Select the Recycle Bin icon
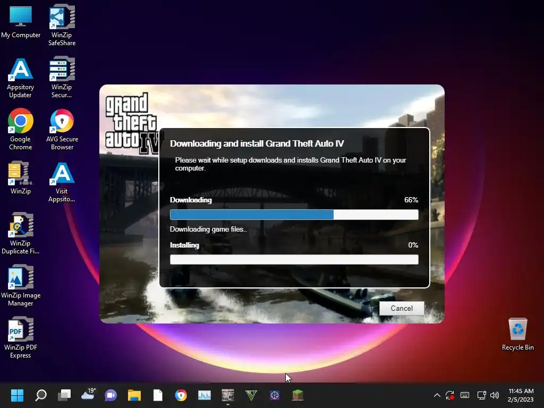544x408 pixels. pyautogui.click(x=517, y=334)
